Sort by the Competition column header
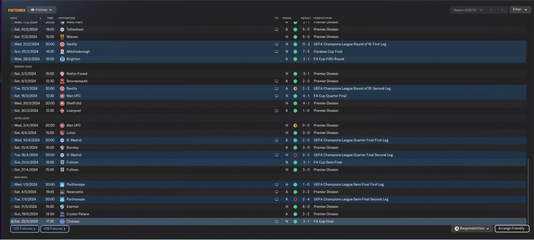This screenshot has width=534, height=240. point(322,18)
